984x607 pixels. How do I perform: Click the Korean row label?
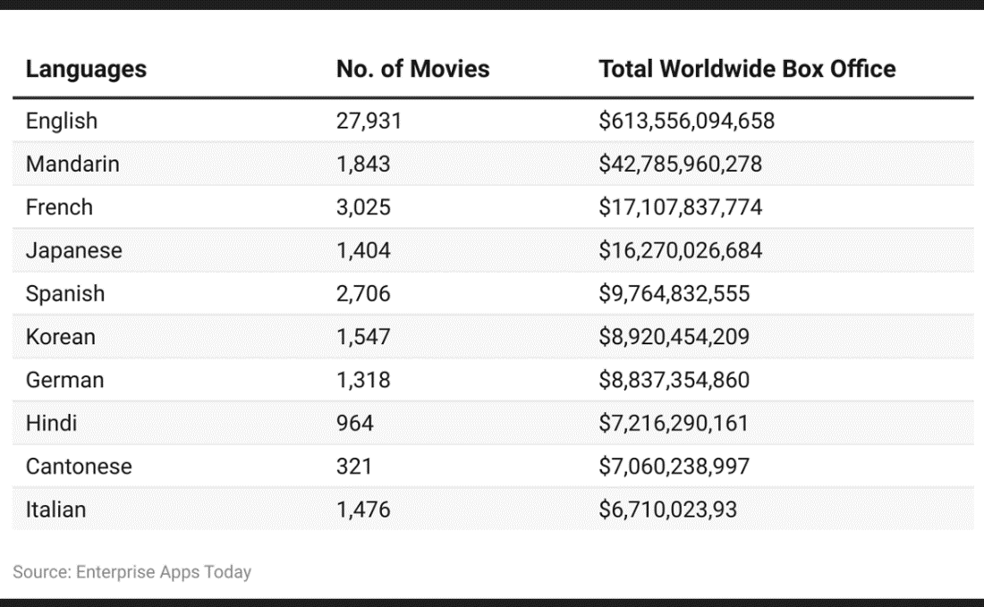[x=60, y=337]
